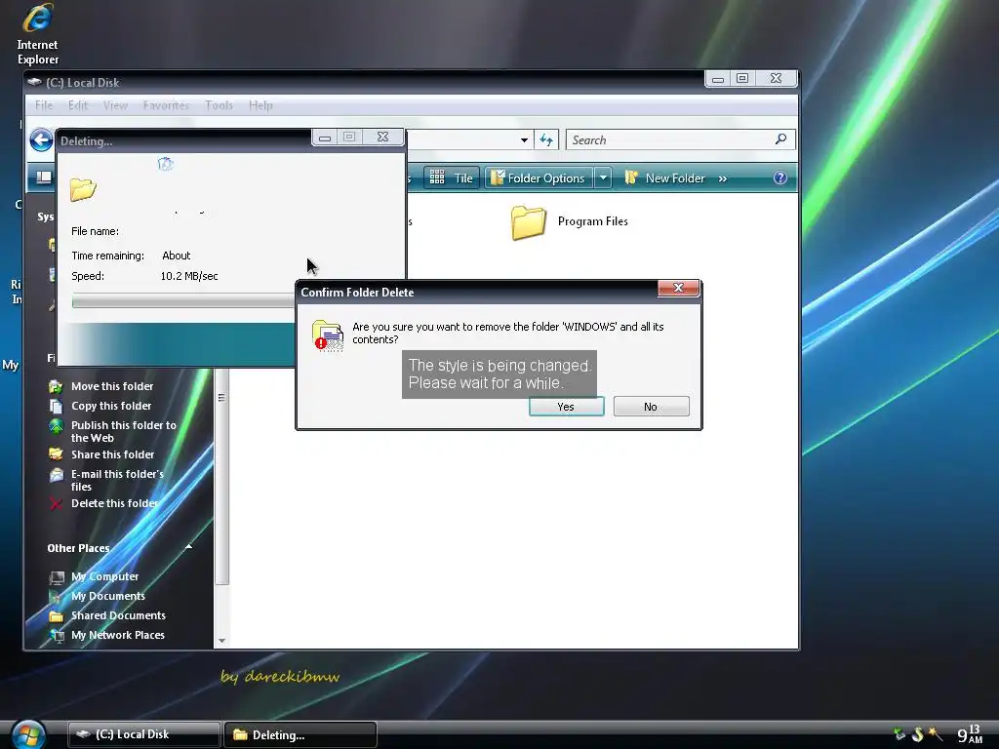This screenshot has height=749, width=999.
Task: Open the Favorites menu
Action: pos(166,105)
